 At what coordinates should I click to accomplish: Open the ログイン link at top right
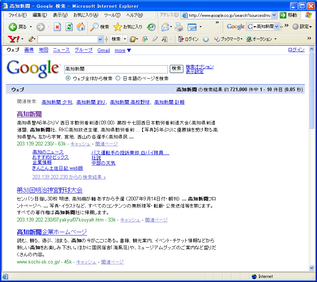point(296,50)
